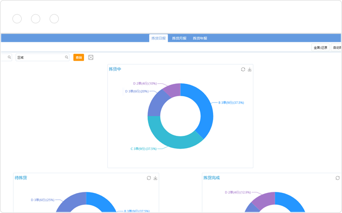Click the leftmost search magnifier icon
342x213 pixels.
pyautogui.click(x=9, y=58)
